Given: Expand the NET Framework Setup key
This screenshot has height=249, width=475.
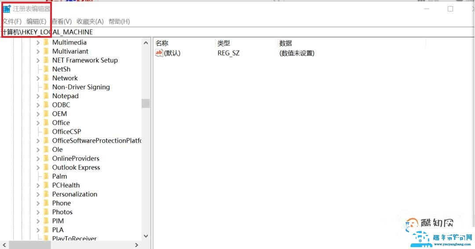Looking at the screenshot, I should (x=38, y=61).
